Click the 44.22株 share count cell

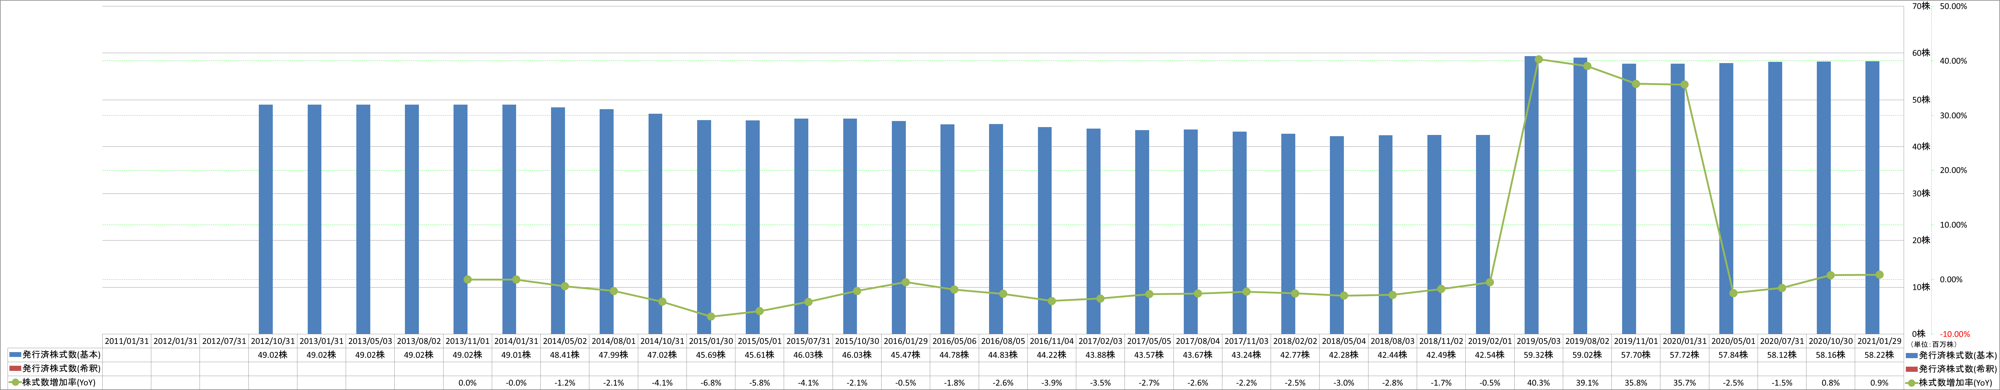(1051, 355)
